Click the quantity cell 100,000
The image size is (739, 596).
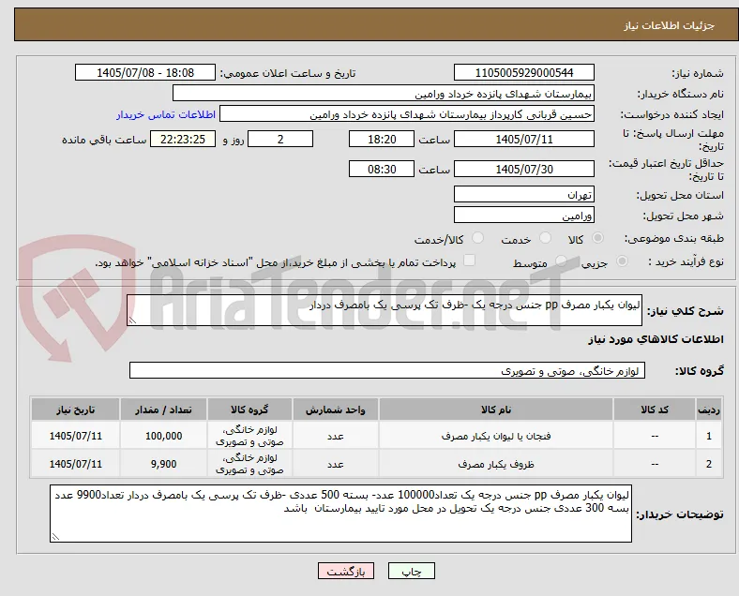[163, 436]
